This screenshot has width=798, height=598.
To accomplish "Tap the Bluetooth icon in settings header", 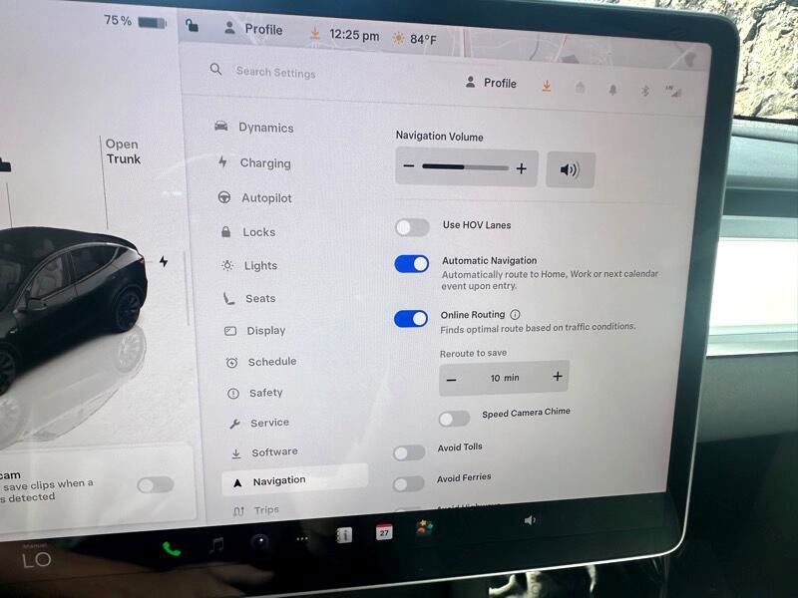I will pyautogui.click(x=644, y=89).
